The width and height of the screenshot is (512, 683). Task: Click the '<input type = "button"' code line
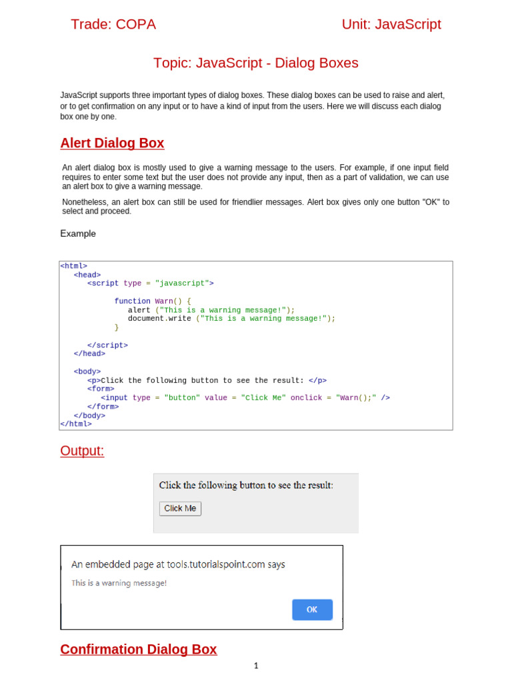[245, 398]
